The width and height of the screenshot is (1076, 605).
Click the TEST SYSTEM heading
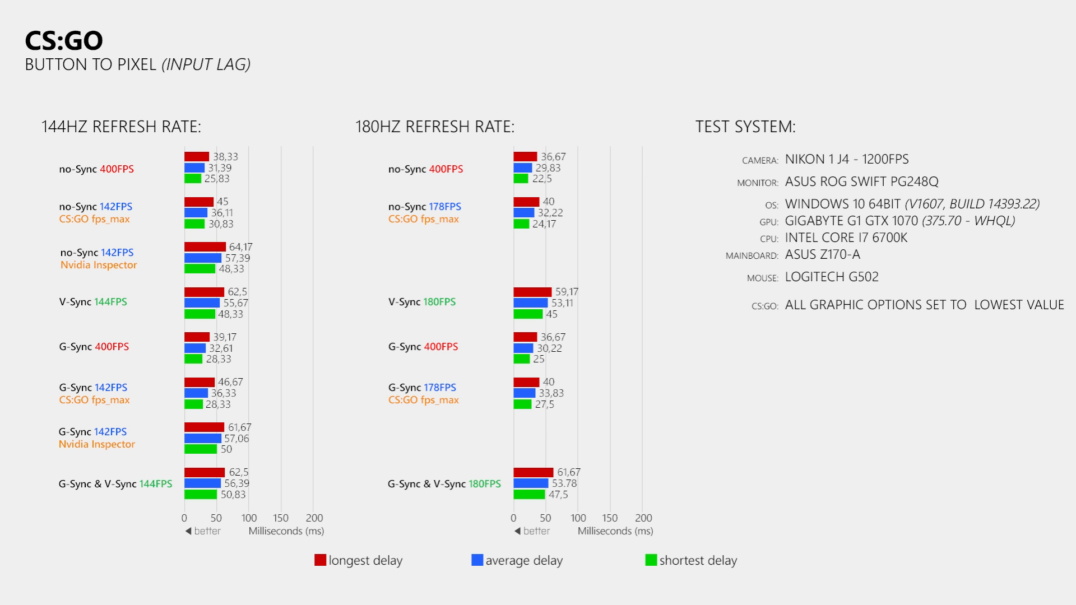pos(745,127)
